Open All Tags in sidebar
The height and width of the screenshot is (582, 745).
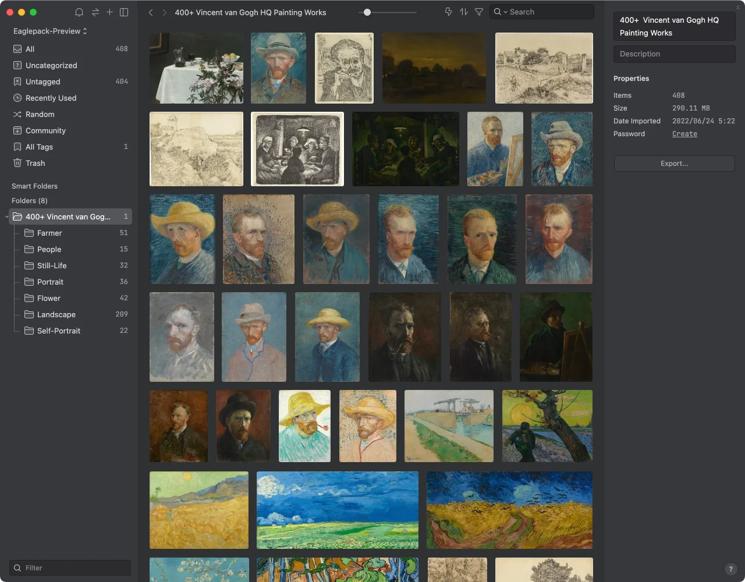70,147
